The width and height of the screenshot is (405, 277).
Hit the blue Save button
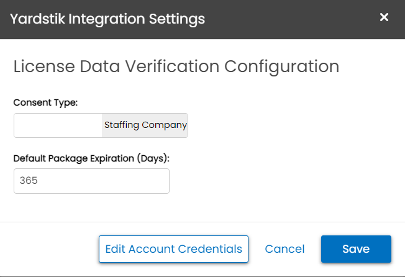click(x=356, y=249)
